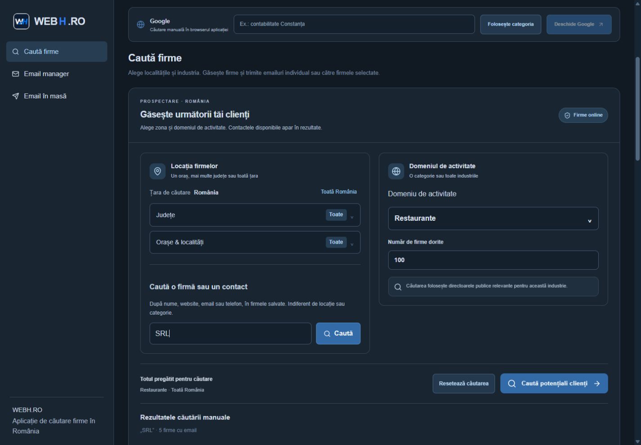This screenshot has height=445, width=641.
Task: Open Email manager in the sidebar
Action: coord(57,74)
